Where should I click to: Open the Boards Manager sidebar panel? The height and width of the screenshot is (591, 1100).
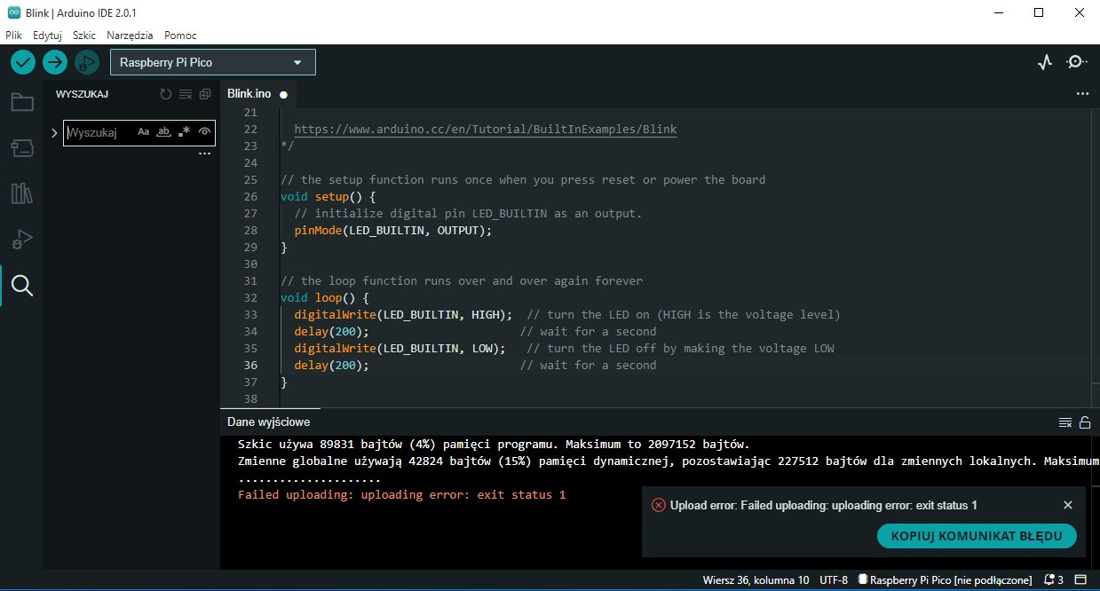[x=22, y=148]
